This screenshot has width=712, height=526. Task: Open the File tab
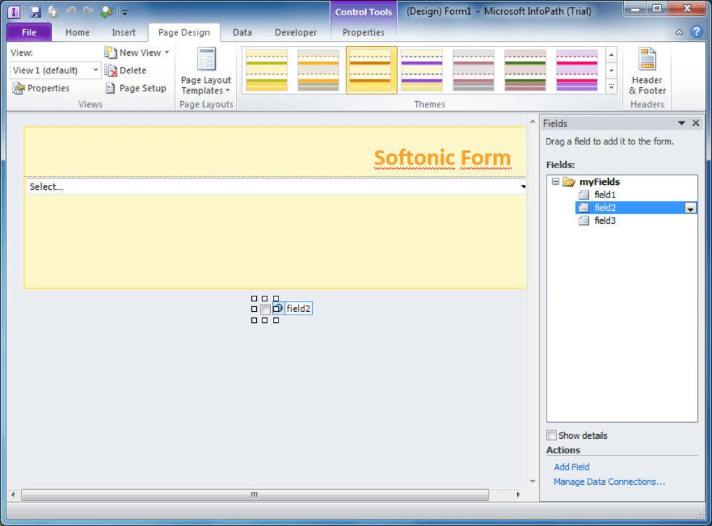click(29, 32)
